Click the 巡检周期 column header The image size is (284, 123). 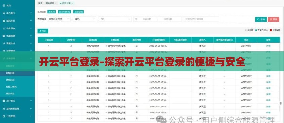coord(137,40)
